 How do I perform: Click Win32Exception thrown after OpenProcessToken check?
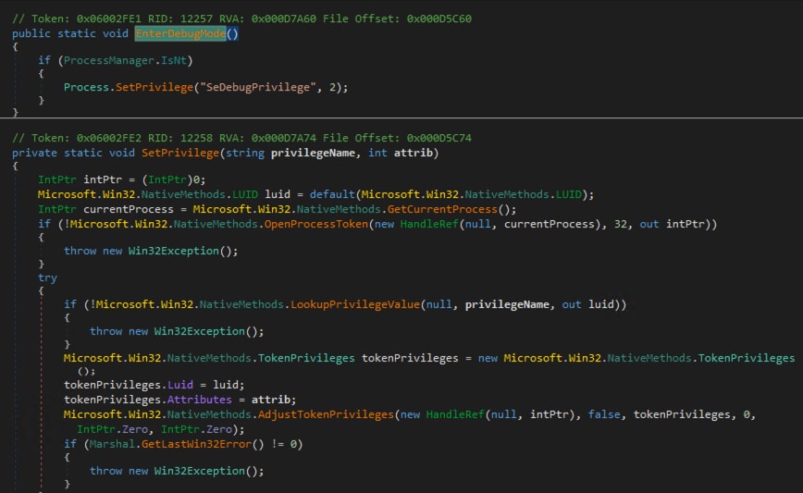pos(174,251)
